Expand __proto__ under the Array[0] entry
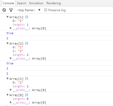113x106 pixels. [11, 102]
